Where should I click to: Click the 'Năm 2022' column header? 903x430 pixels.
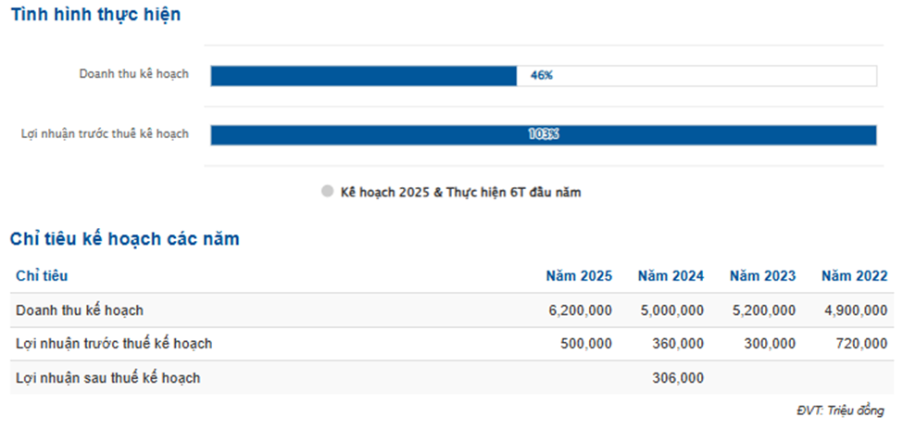click(854, 276)
